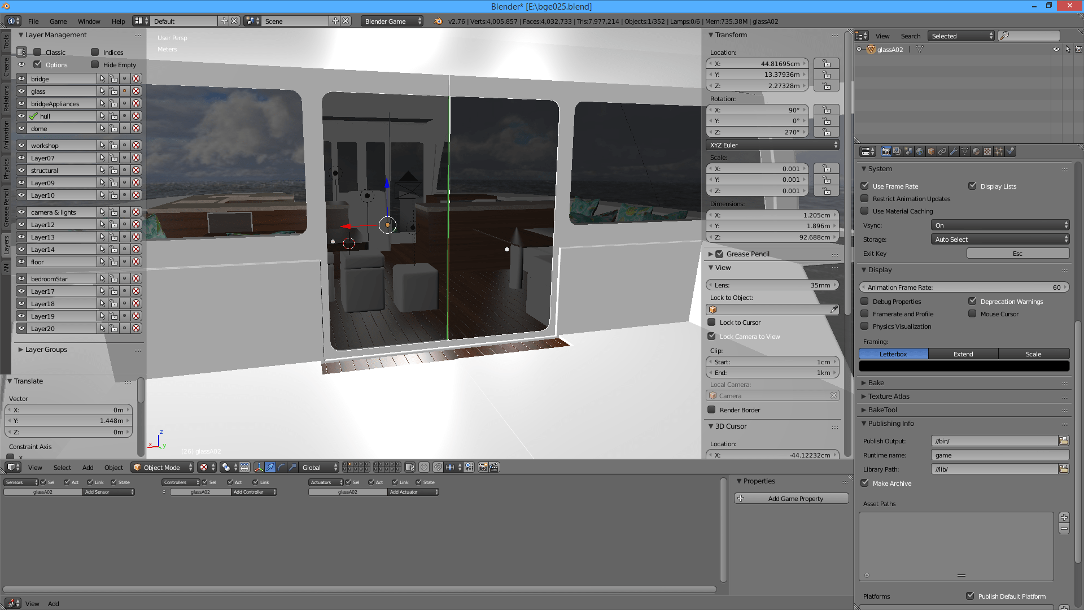Viewport: 1084px width, 610px height.
Task: Open the Vsync dropdown
Action: (x=999, y=225)
